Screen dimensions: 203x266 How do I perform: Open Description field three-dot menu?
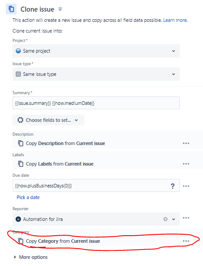coord(186,143)
